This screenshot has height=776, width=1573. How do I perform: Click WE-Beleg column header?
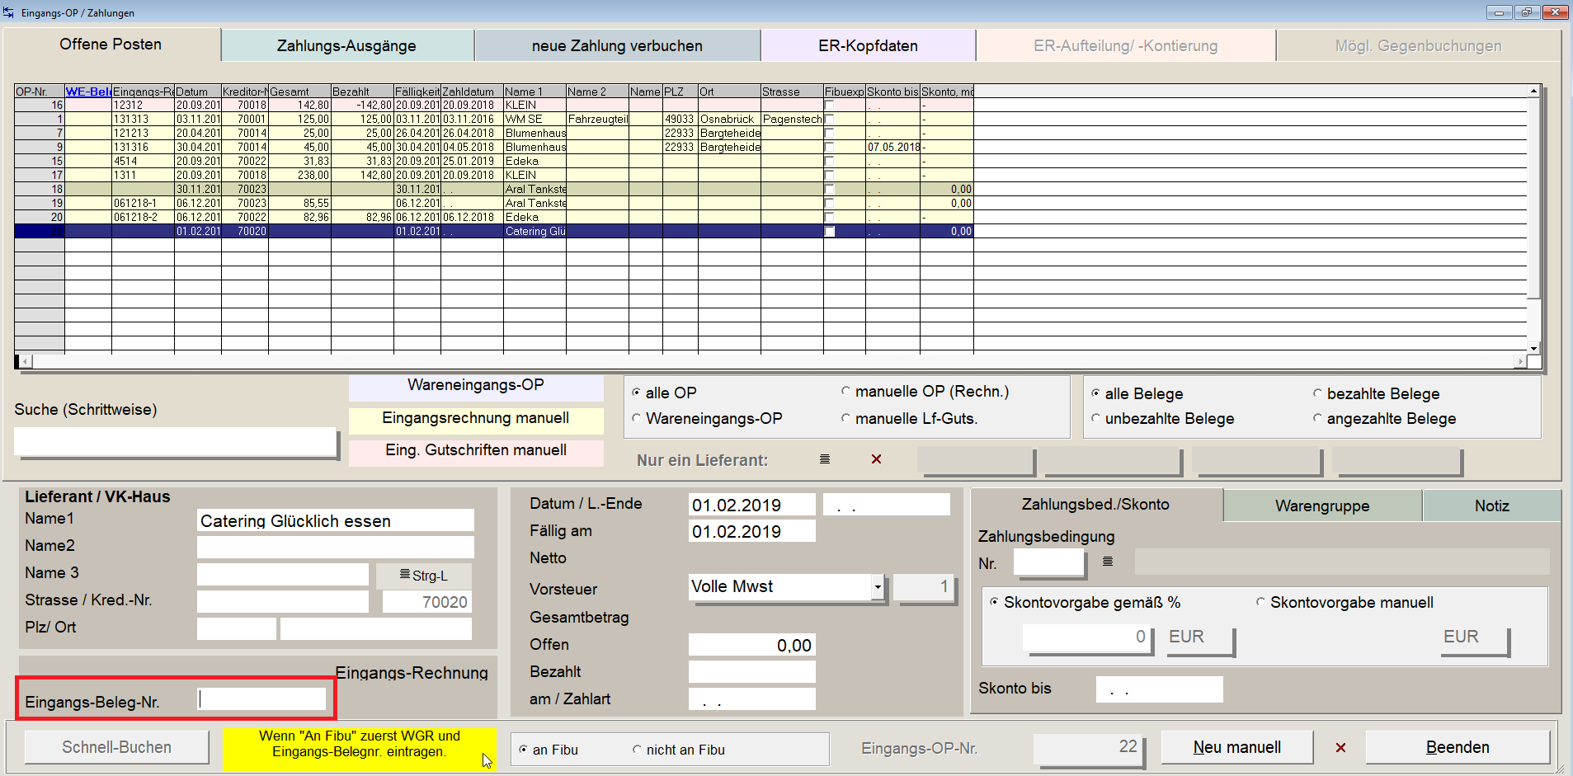tap(88, 92)
